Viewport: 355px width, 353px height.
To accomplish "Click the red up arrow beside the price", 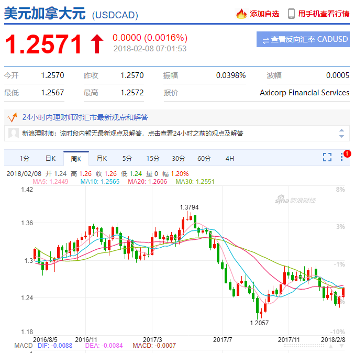I will pyautogui.click(x=97, y=44).
